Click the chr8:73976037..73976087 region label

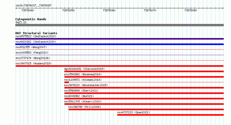33,5
